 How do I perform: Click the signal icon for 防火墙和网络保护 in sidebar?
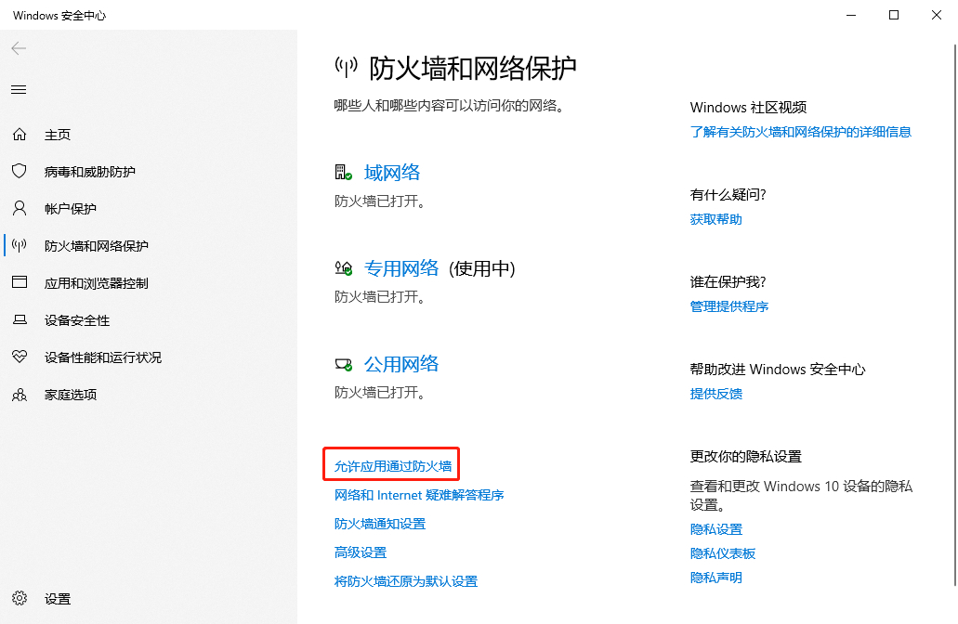20,245
